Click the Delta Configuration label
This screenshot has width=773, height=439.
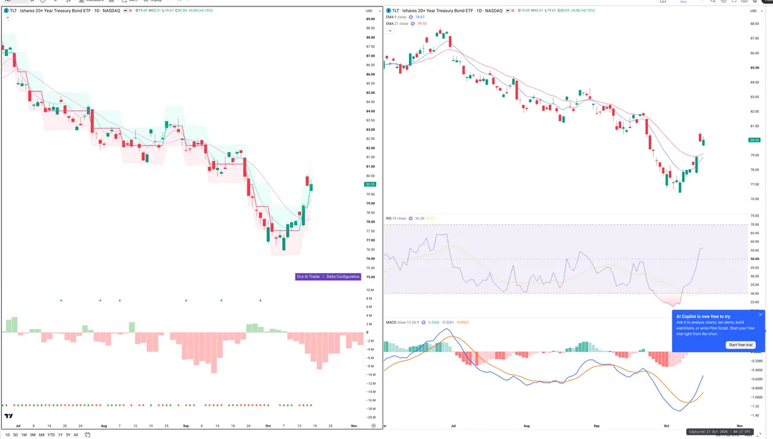point(343,277)
